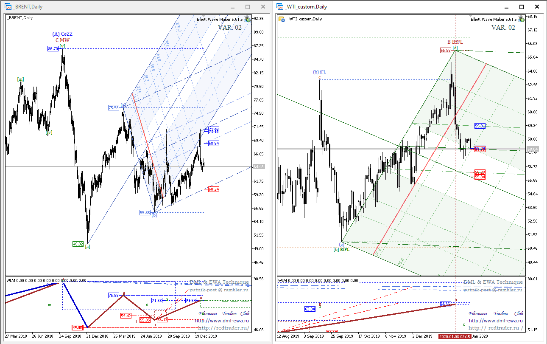Viewport: 547px width, 344px height.
Task: Click the _BRENT window title bar chart icon
Action: coord(8,7)
